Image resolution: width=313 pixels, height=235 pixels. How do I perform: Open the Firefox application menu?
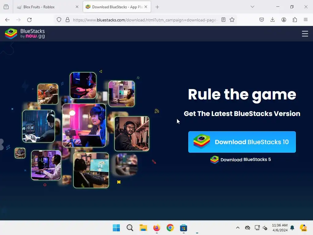306,20
